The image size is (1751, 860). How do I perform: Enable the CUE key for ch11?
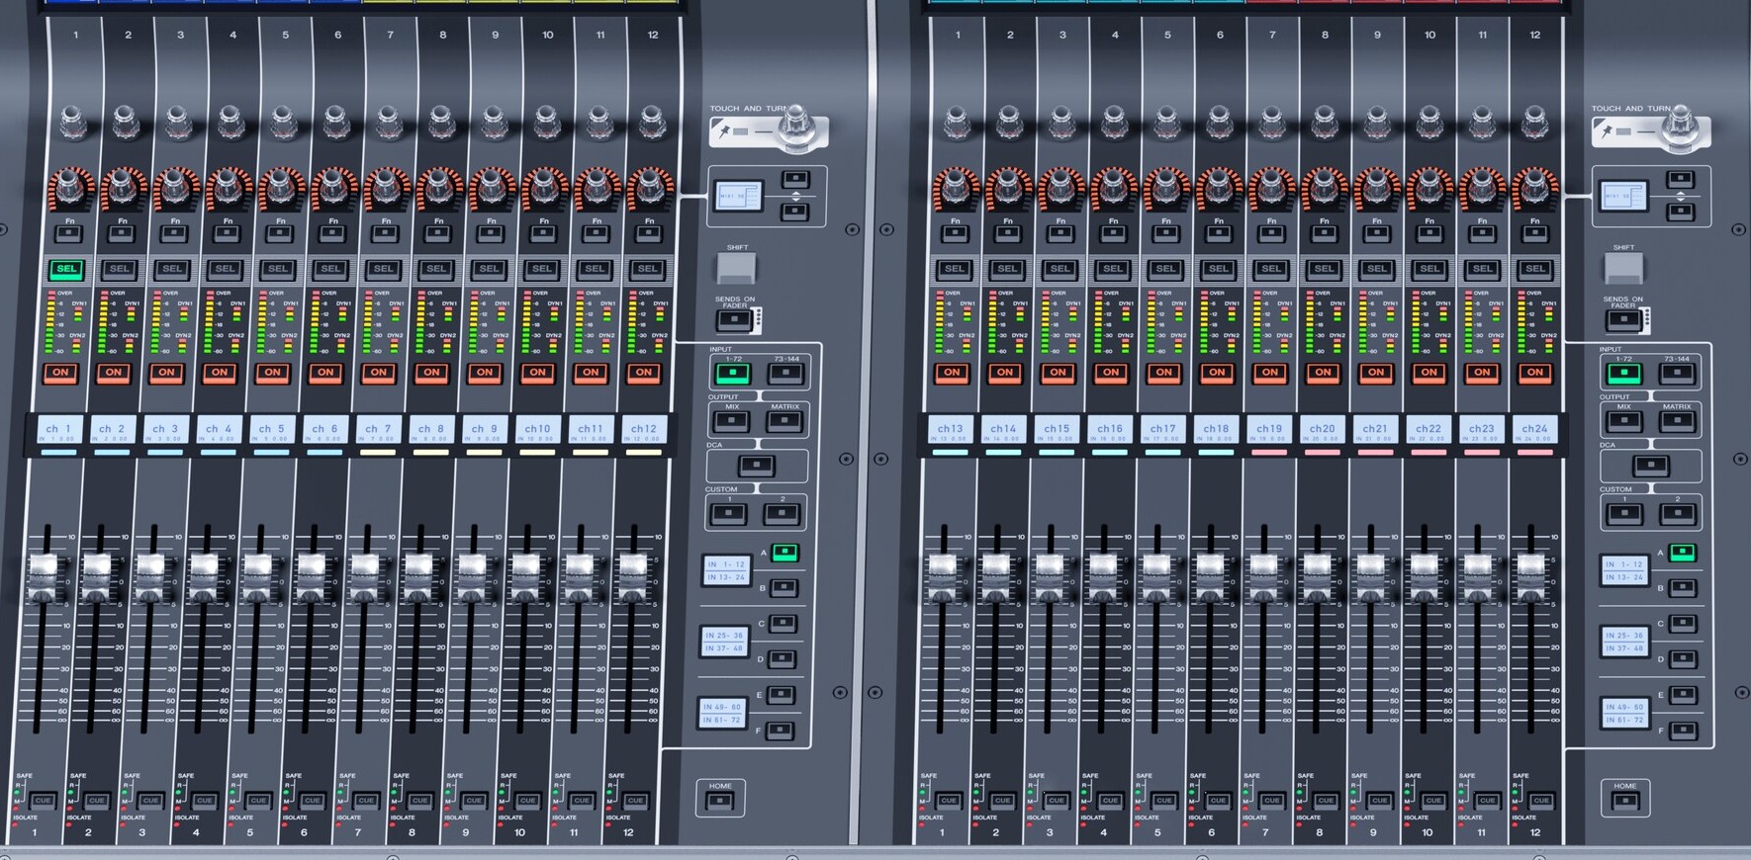[x=581, y=801]
